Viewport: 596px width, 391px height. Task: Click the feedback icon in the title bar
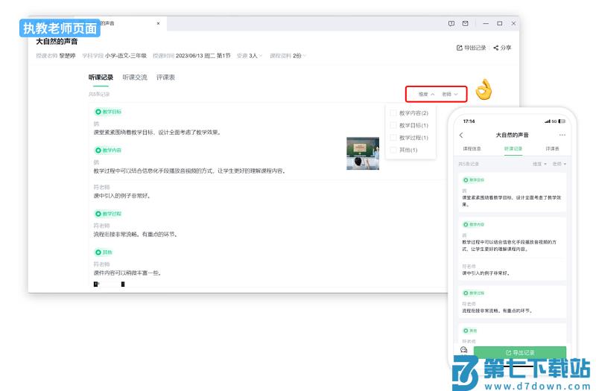pyautogui.click(x=451, y=24)
